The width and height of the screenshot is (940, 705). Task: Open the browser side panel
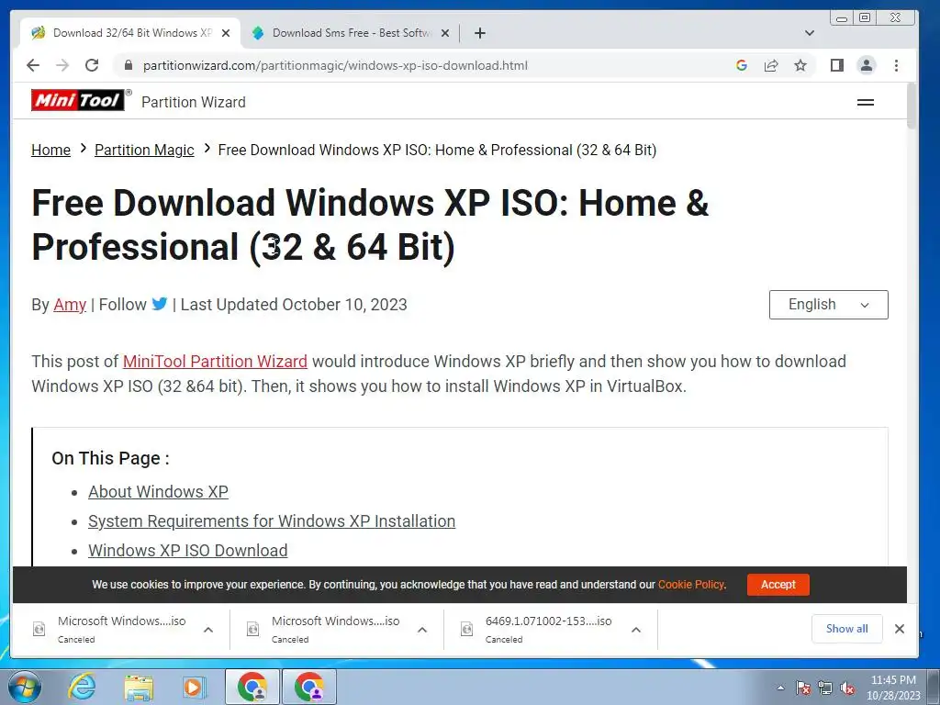[x=837, y=65]
